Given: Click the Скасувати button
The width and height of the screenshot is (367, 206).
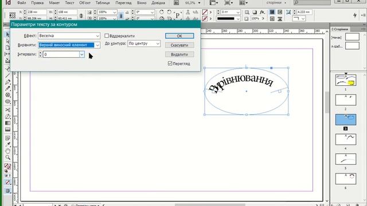Looking at the screenshot, I should click(179, 45).
